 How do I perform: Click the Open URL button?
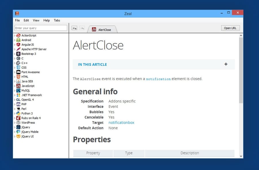click(x=230, y=28)
